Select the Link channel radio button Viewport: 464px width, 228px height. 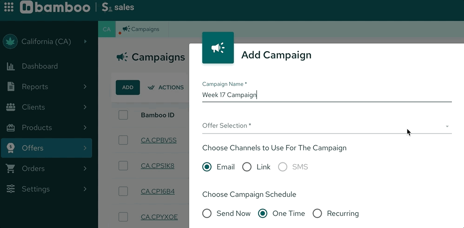click(247, 167)
